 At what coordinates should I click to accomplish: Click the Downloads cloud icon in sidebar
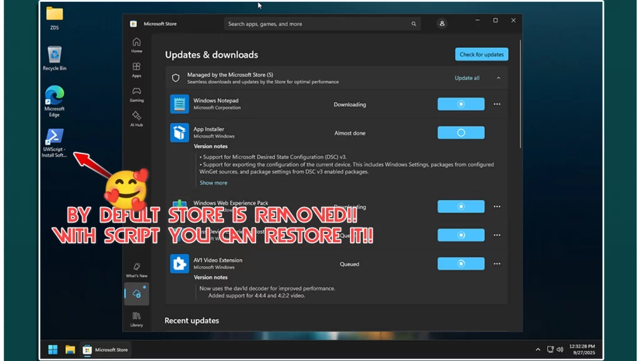click(x=136, y=293)
